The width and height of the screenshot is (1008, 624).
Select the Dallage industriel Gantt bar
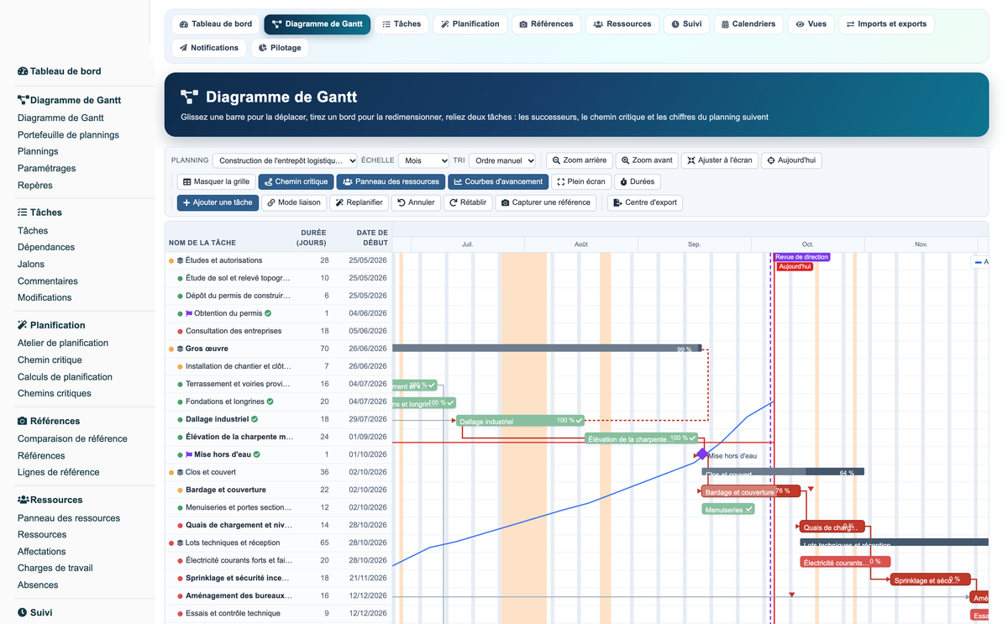click(521, 421)
